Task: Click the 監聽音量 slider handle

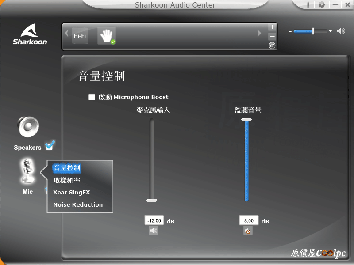Action: click(246, 119)
